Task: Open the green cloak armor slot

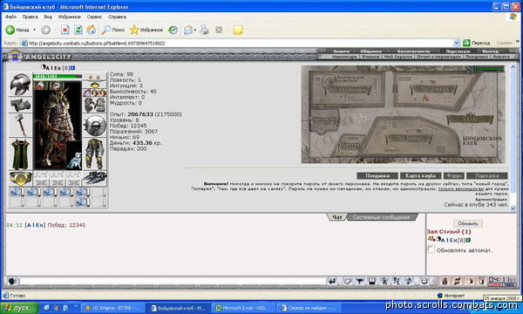Action: [20, 154]
